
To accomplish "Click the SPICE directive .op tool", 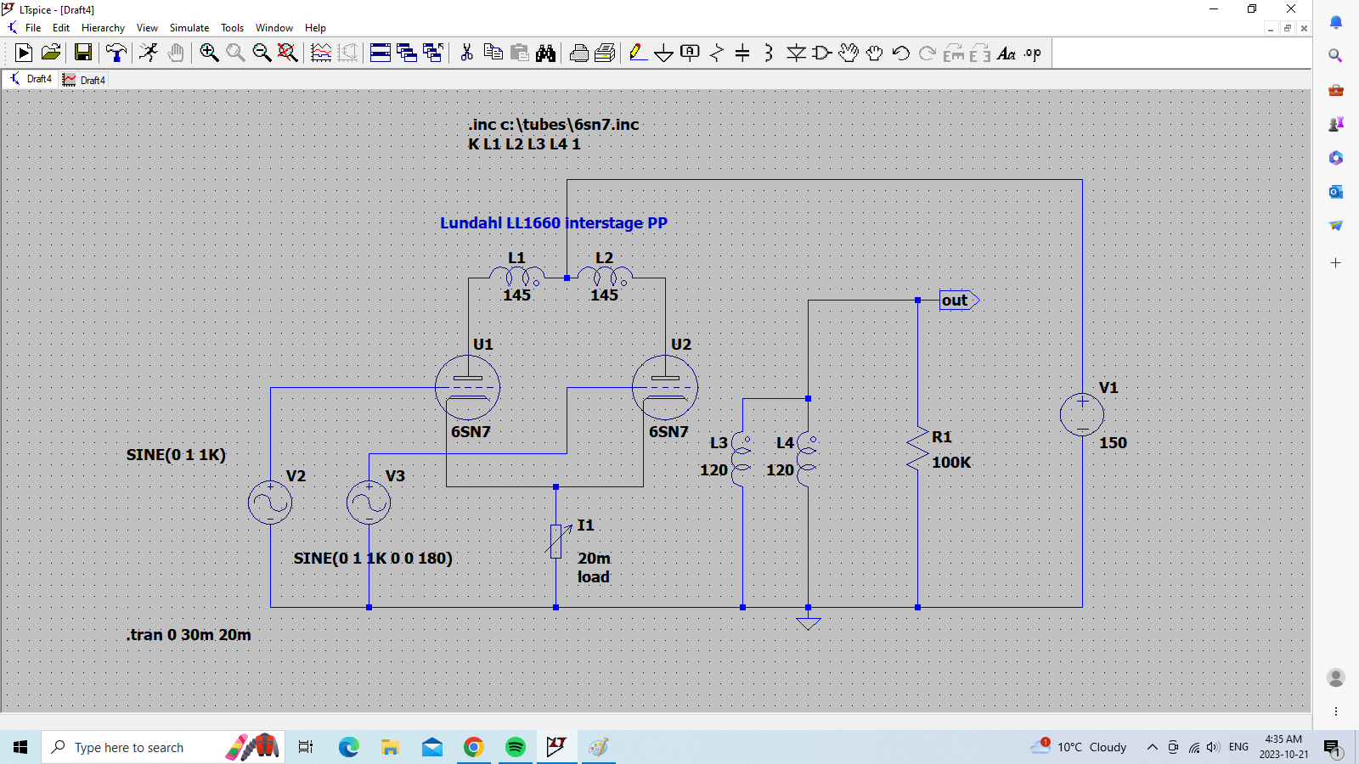I will click(x=1033, y=53).
